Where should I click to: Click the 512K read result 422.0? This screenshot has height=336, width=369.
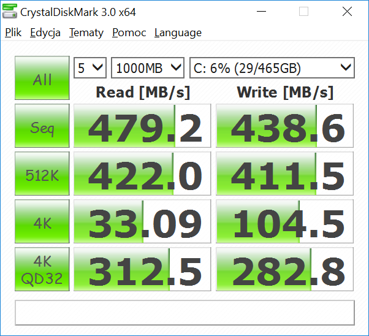coord(142,174)
